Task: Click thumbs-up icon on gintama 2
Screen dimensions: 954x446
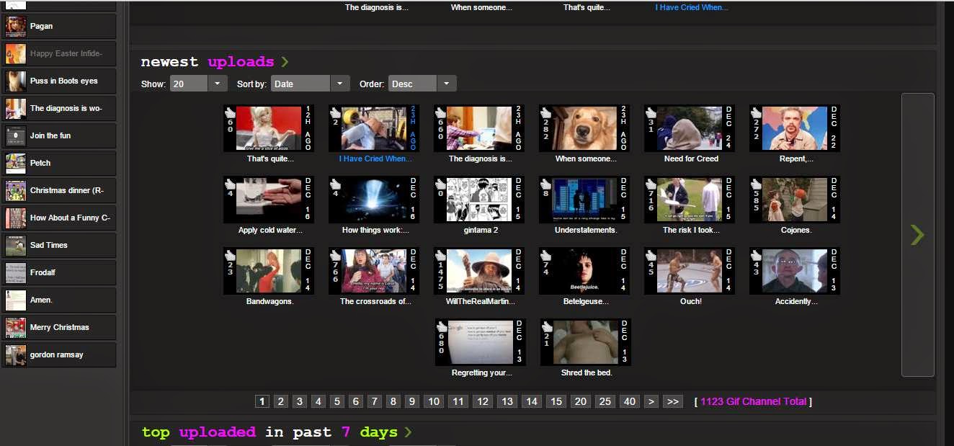Action: point(440,184)
